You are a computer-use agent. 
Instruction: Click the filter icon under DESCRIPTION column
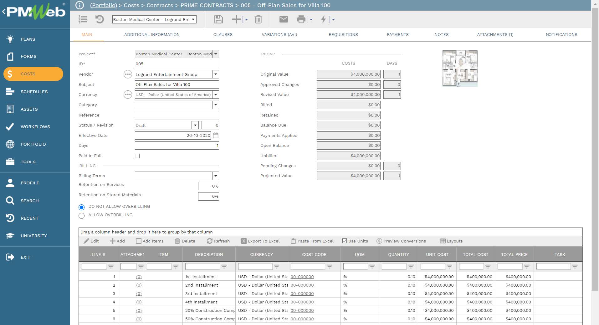point(224,267)
